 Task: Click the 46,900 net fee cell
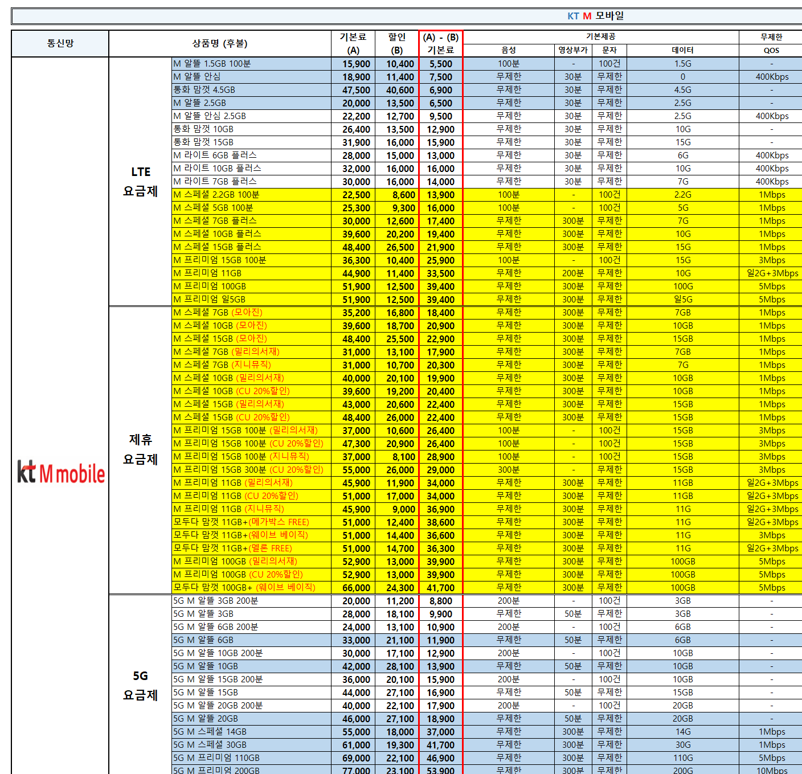coord(441,758)
